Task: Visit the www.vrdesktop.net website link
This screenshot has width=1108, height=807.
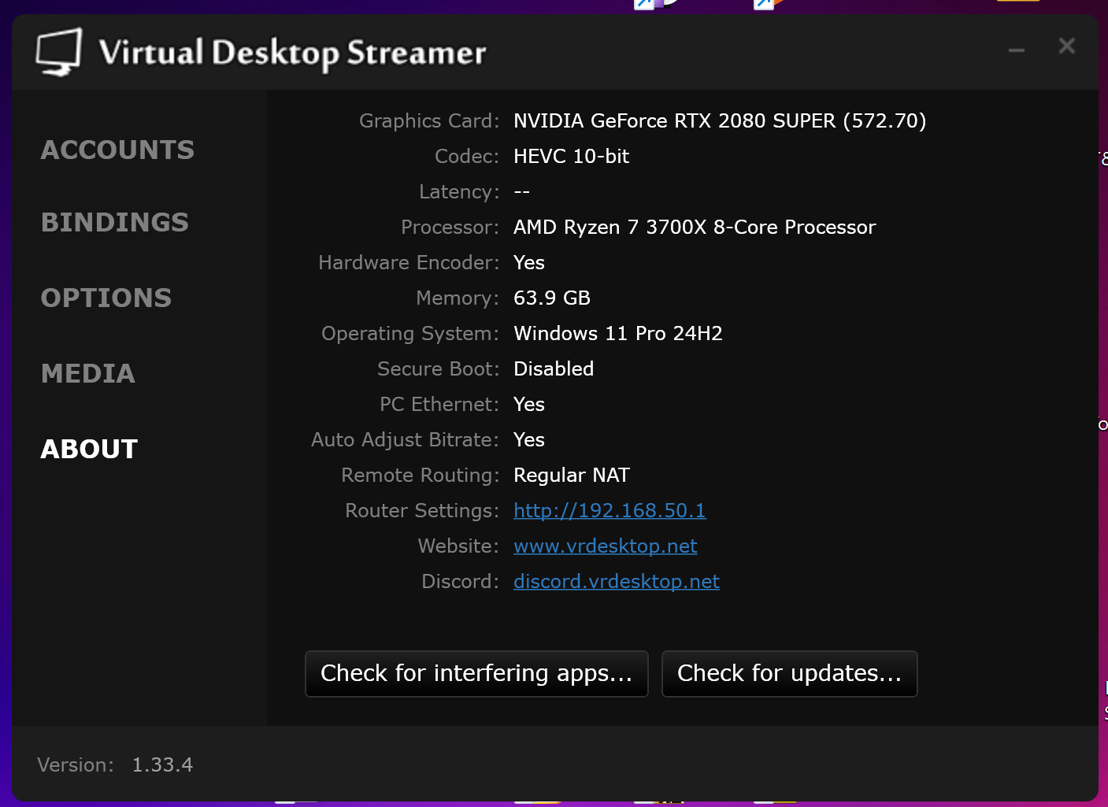Action: point(606,546)
